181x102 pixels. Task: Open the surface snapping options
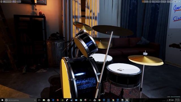[153, 1]
